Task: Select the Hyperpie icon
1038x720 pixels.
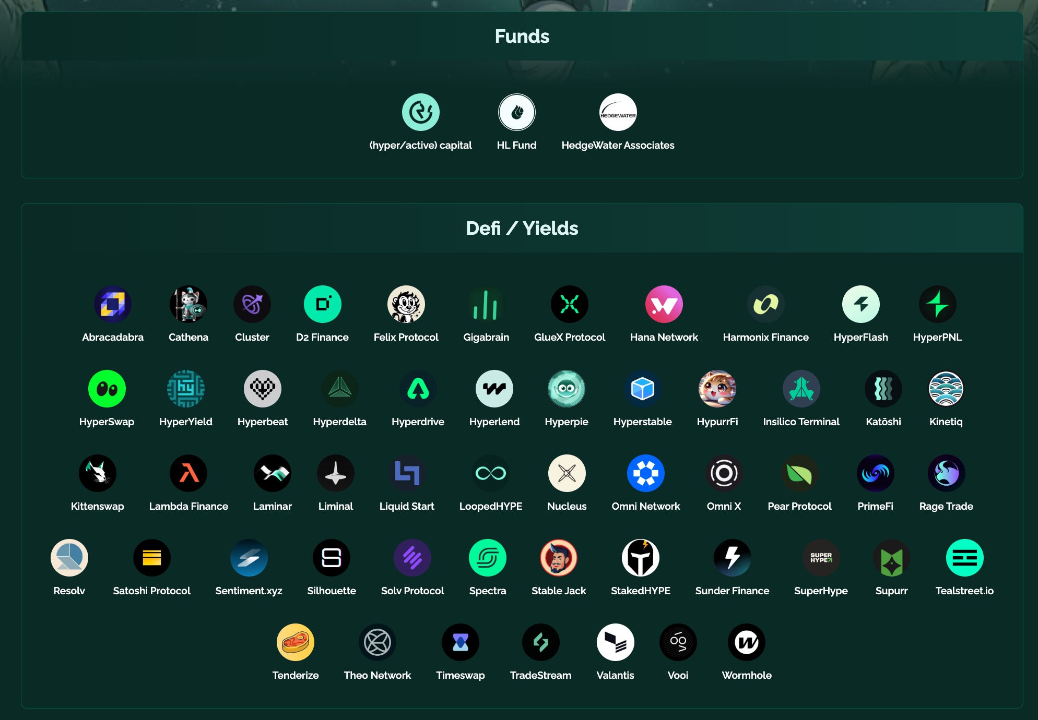Action: coord(567,389)
